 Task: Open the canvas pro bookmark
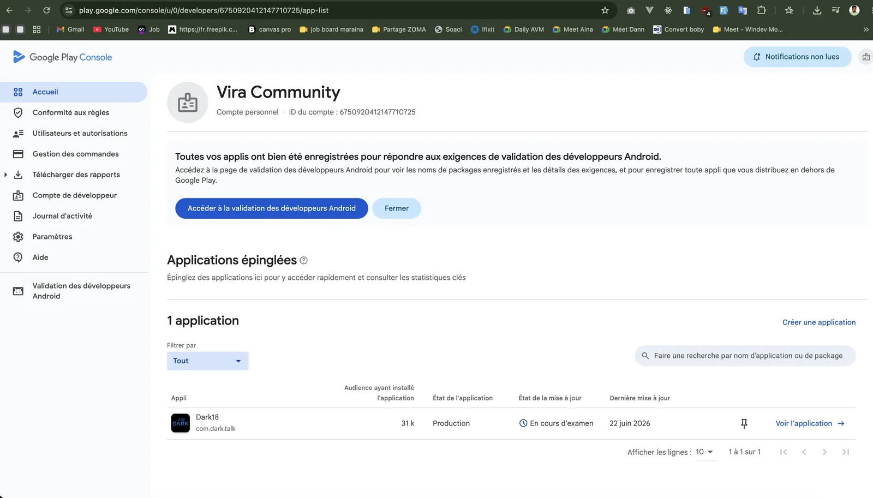[270, 29]
